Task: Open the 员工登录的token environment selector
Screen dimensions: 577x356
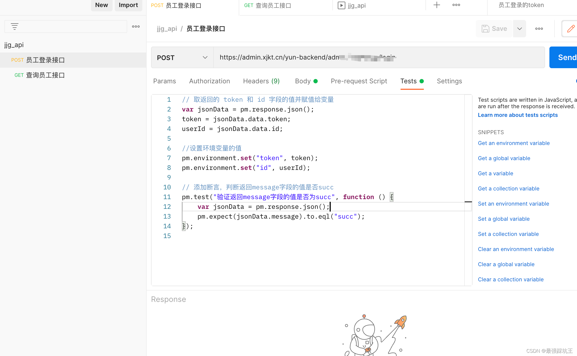Action: click(x=521, y=5)
